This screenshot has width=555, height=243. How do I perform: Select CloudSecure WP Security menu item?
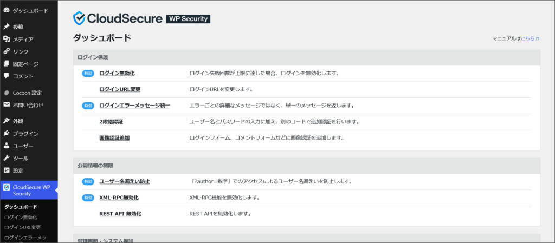pyautogui.click(x=29, y=190)
